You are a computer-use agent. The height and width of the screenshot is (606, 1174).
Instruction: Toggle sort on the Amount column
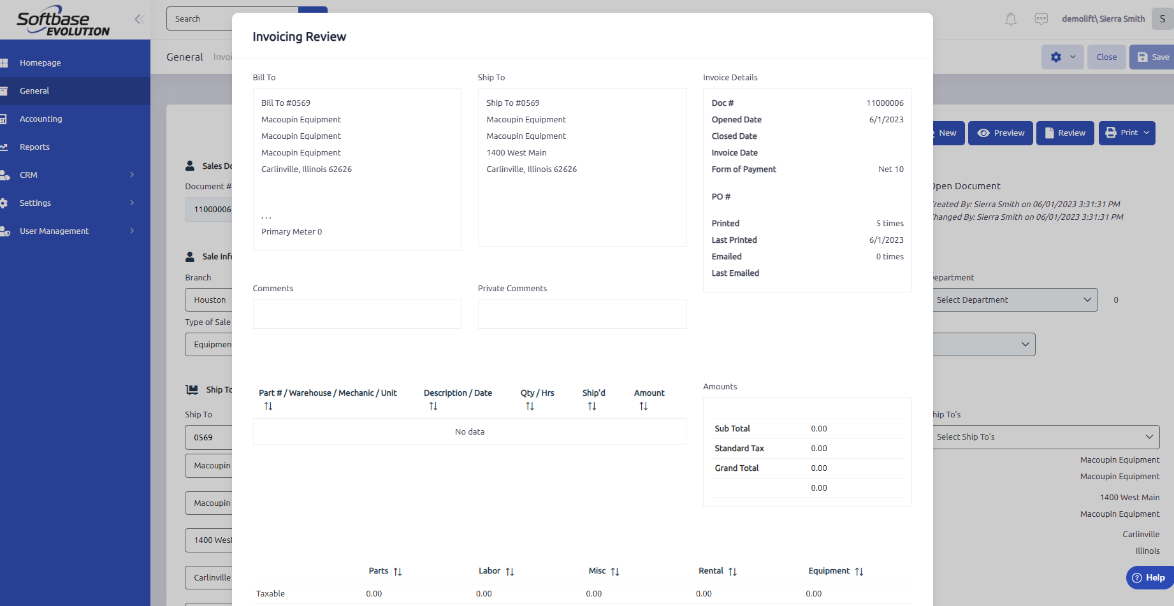(x=642, y=406)
